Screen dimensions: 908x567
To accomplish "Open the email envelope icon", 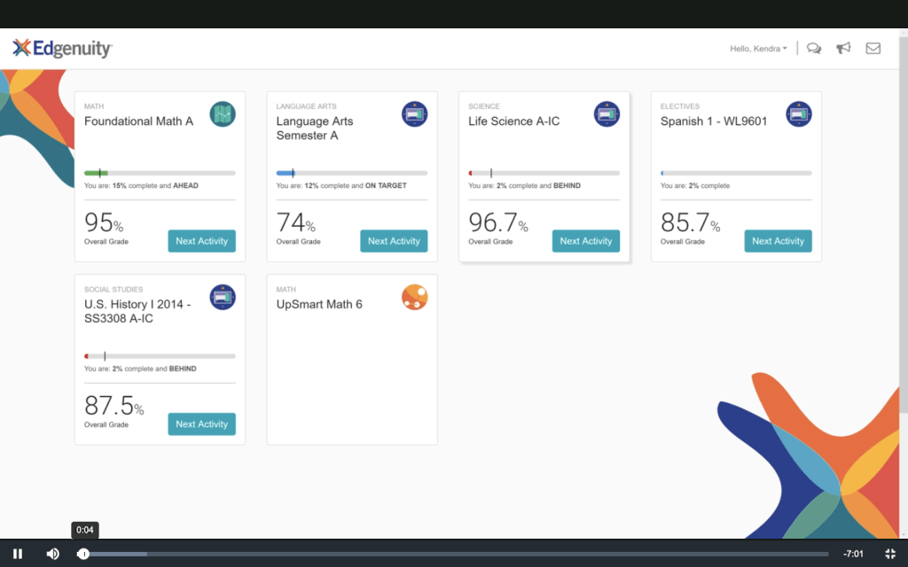I will (x=873, y=49).
